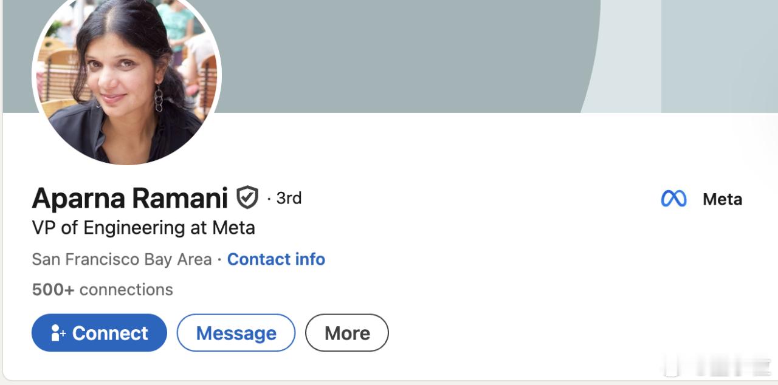This screenshot has height=385, width=778.
Task: Click the San Francisco Bay Area location text
Action: point(122,259)
